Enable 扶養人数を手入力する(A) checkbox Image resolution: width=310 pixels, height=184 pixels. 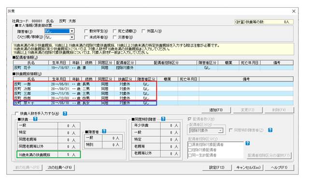pyautogui.click(x=16, y=113)
